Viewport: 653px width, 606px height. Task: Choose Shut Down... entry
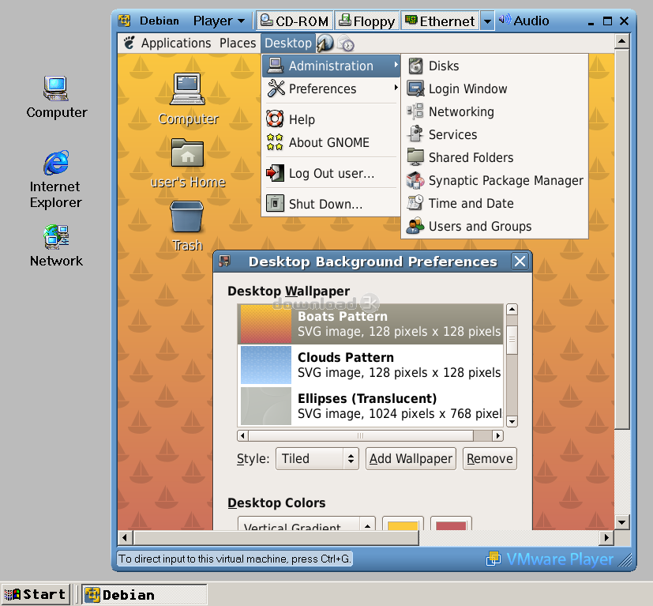(x=331, y=204)
